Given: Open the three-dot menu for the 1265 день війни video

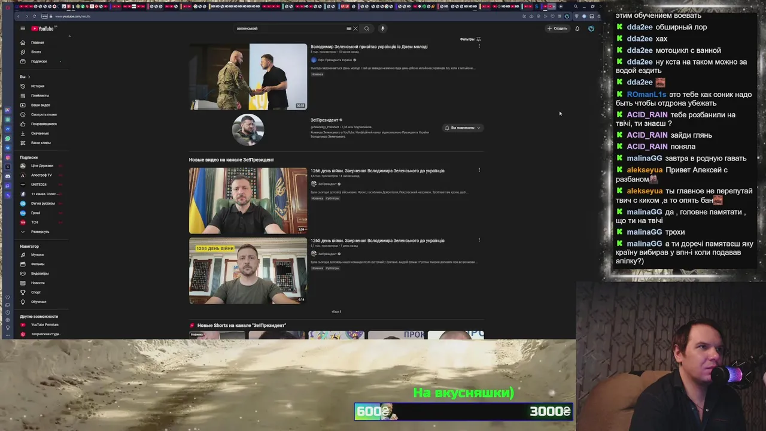Looking at the screenshot, I should (479, 240).
